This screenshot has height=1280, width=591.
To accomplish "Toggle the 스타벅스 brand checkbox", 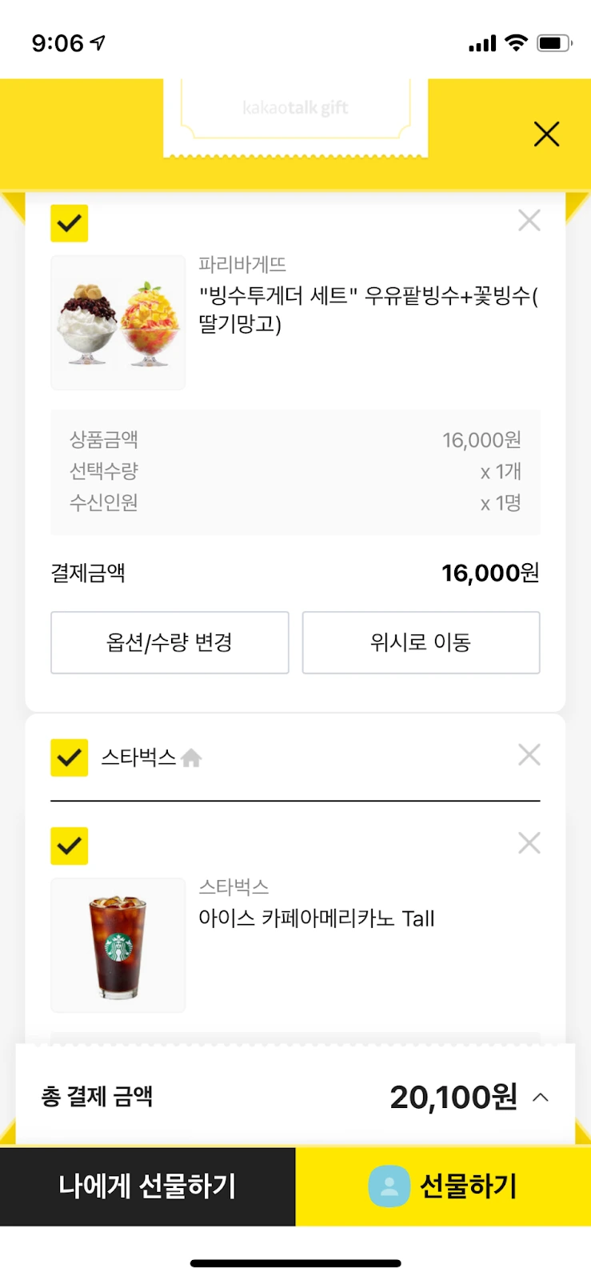I will (70, 758).
